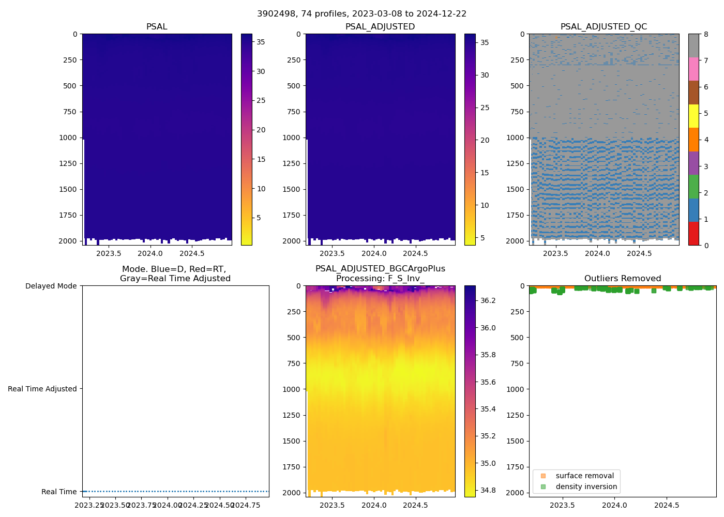Pick the yellow segment of QC colorbar
Screen dimensions: 724x517
click(x=693, y=116)
